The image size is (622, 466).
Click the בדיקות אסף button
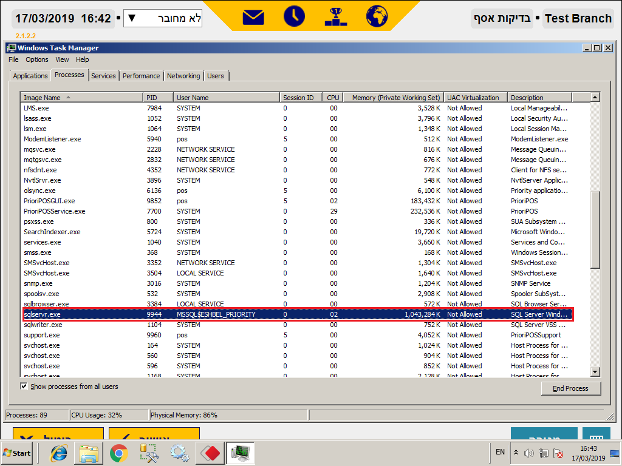point(502,18)
